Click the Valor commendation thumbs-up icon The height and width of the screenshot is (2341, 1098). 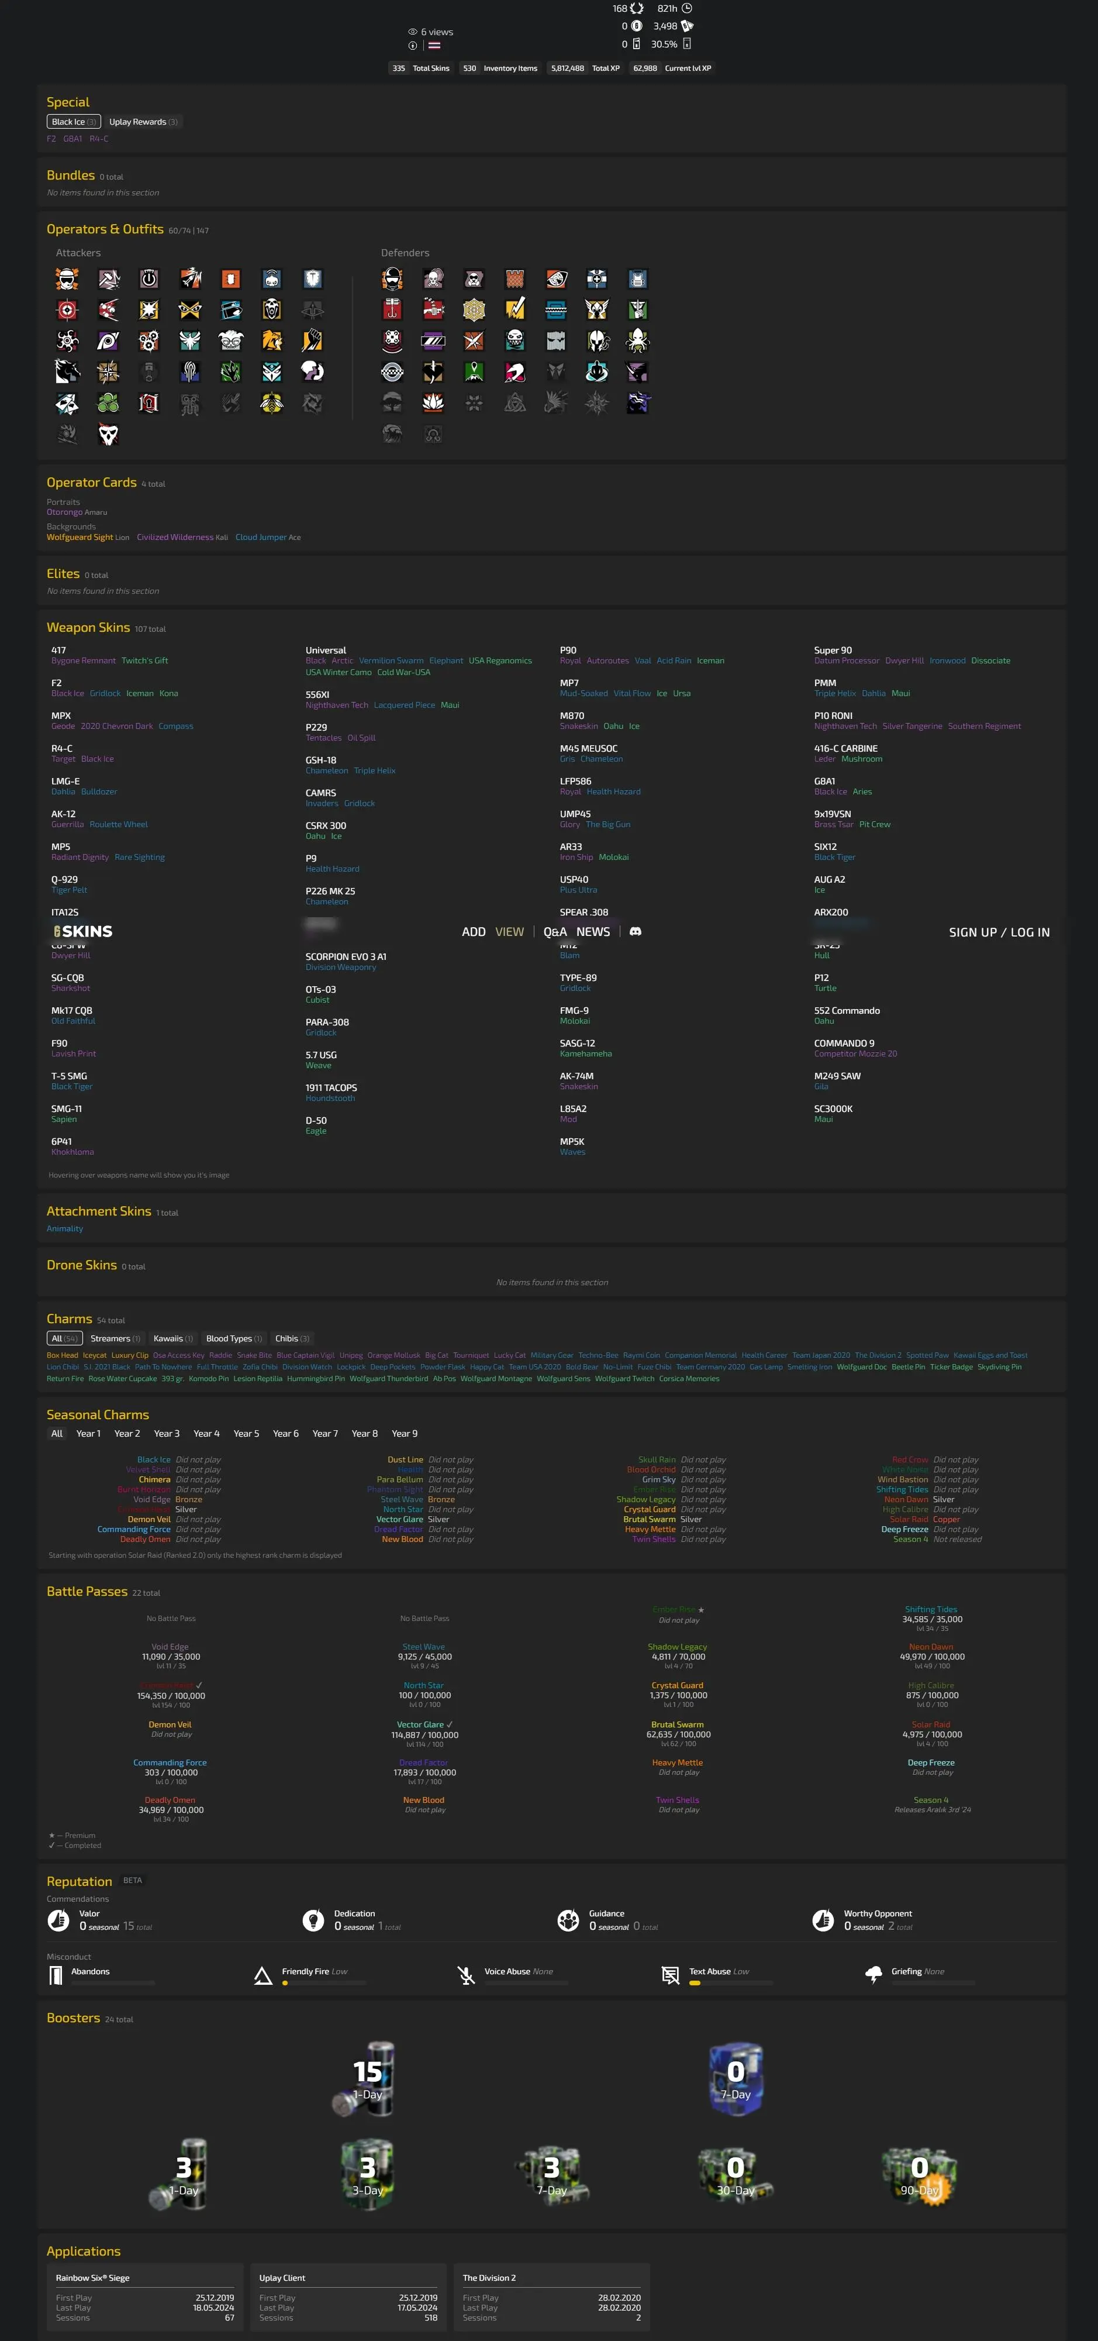pos(58,1920)
